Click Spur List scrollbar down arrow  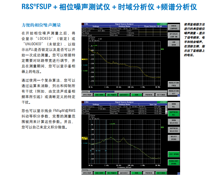166,113
